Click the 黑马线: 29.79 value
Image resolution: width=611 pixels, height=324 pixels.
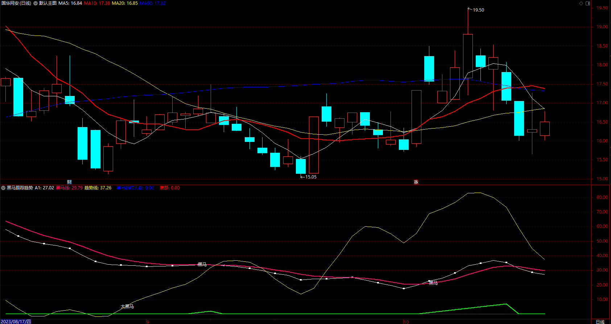point(69,188)
